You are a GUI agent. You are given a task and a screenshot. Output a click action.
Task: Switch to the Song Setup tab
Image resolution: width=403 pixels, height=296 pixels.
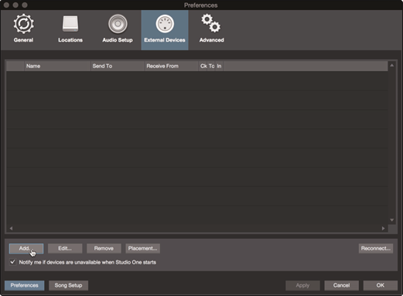[x=68, y=285]
